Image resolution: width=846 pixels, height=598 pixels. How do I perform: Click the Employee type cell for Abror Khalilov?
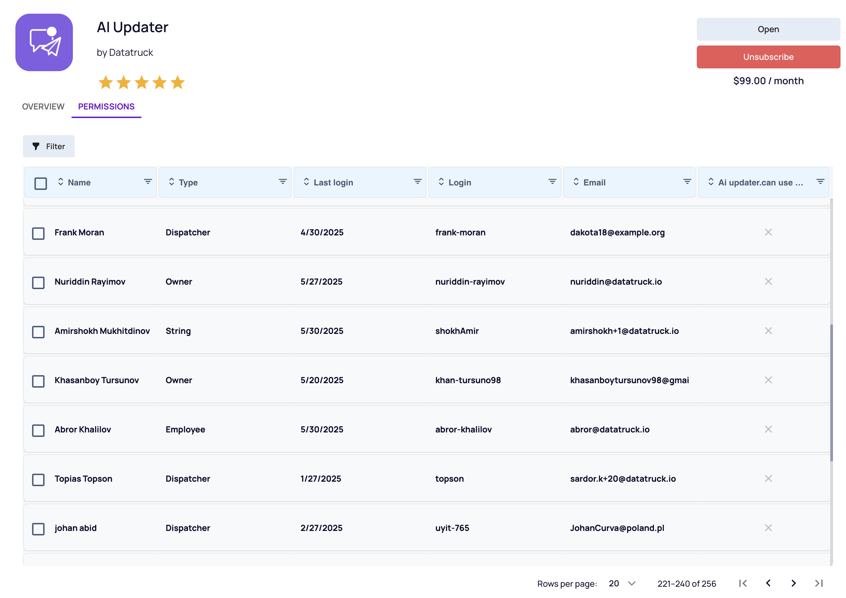185,429
